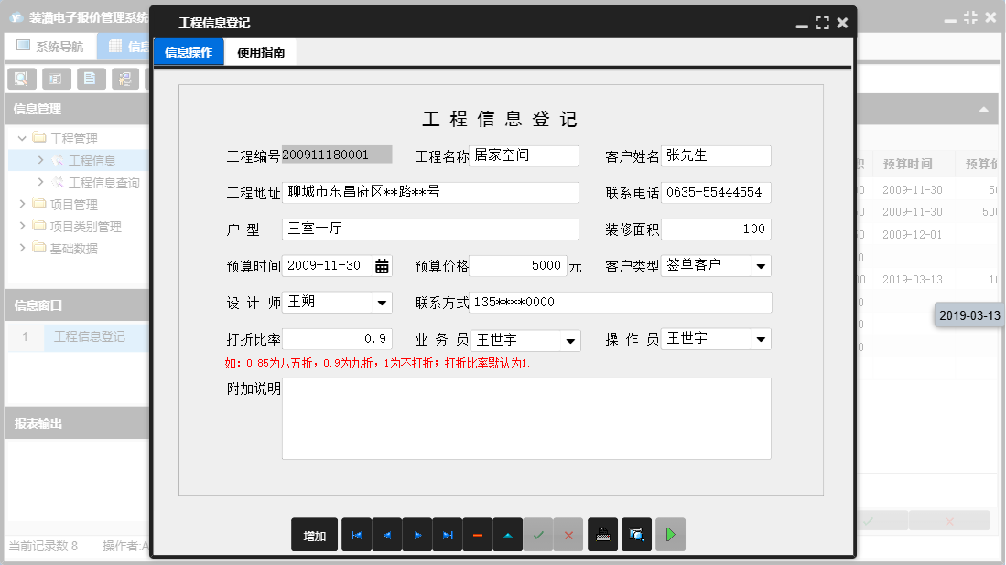The image size is (1006, 565).
Task: Open the 客户类型 dropdown
Action: [759, 265]
